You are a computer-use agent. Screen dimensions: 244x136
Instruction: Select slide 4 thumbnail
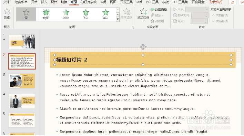point(22,101)
